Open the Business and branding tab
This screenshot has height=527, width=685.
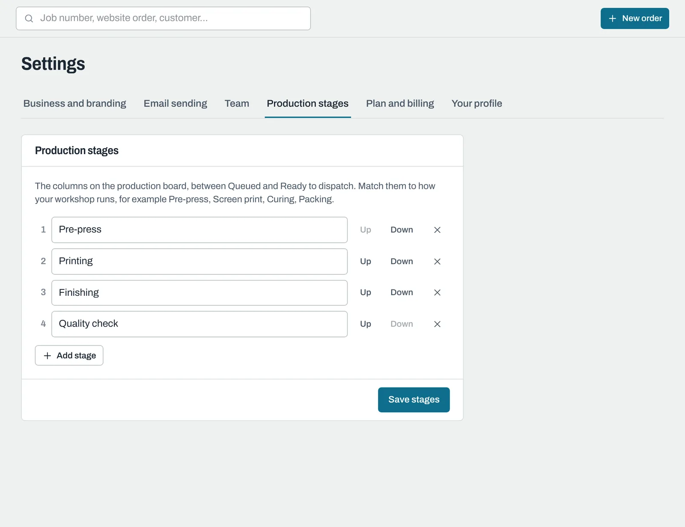(74, 104)
